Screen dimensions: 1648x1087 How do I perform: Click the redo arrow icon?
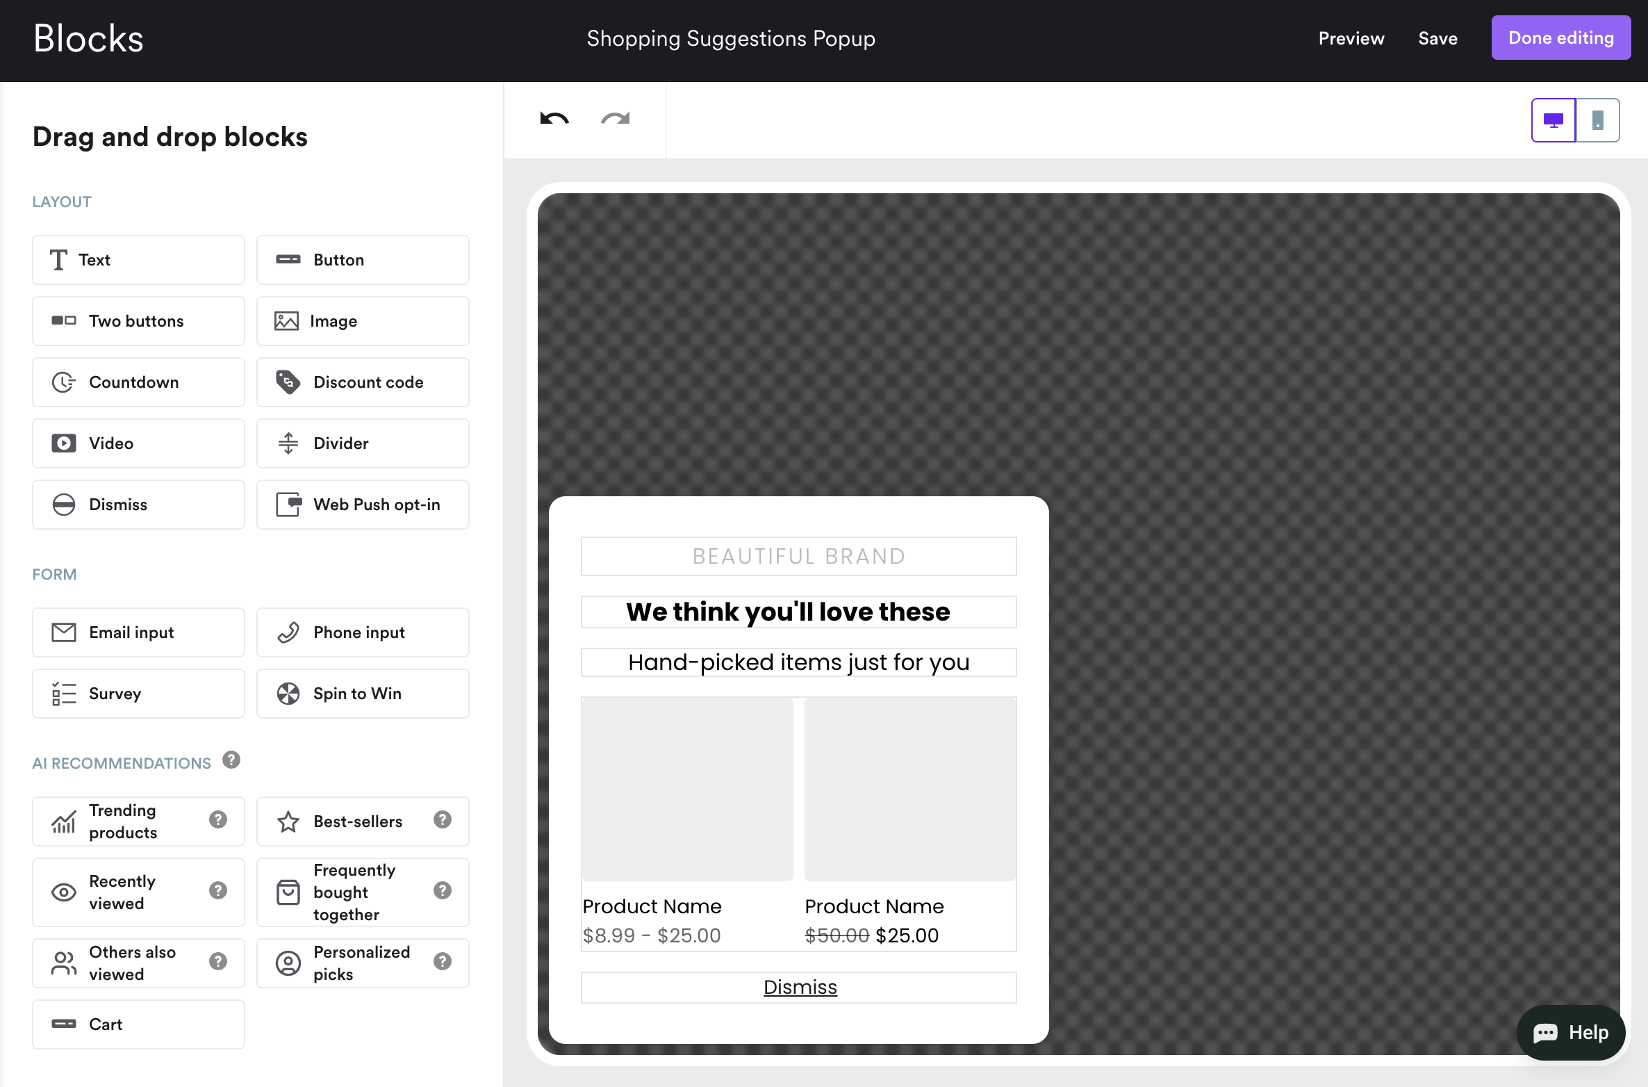[x=615, y=119]
